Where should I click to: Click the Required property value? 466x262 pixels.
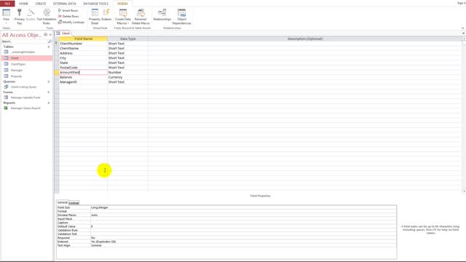pos(243,238)
